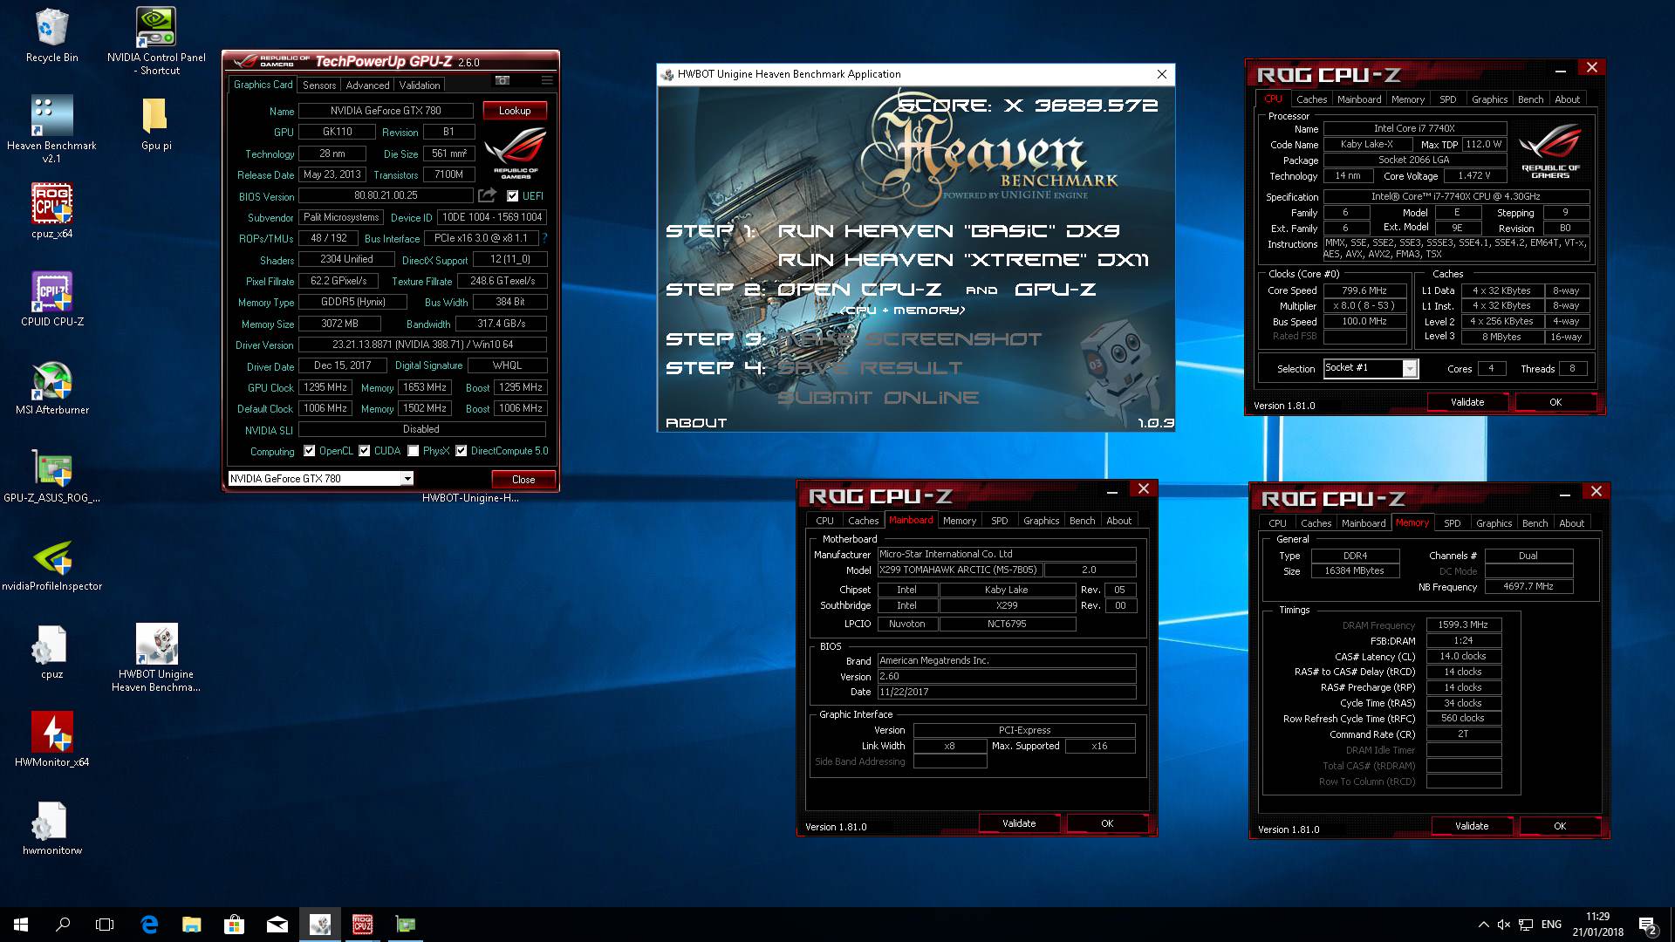
Task: Launch cpuz_x64 ROG desktop icon
Action: (x=52, y=211)
